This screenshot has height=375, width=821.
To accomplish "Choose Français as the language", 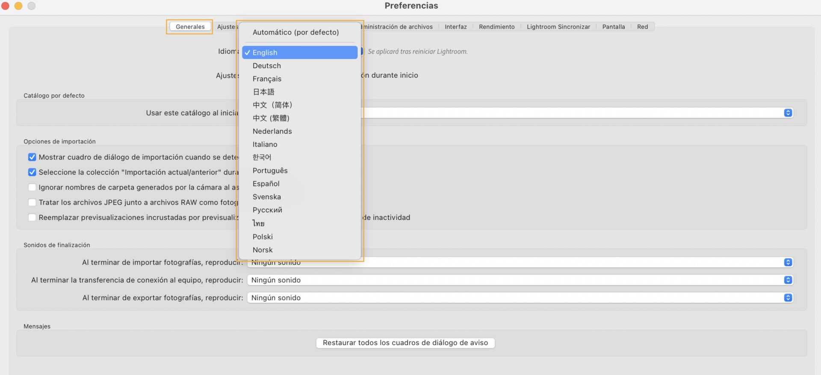I will 300,79.
